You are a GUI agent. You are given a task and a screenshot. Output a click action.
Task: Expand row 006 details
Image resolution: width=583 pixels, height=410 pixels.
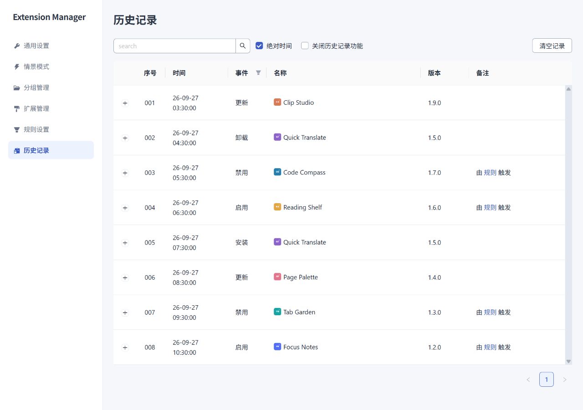125,278
